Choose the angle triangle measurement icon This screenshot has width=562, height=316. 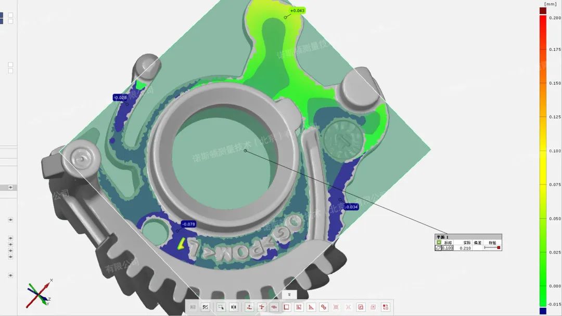[311, 307]
